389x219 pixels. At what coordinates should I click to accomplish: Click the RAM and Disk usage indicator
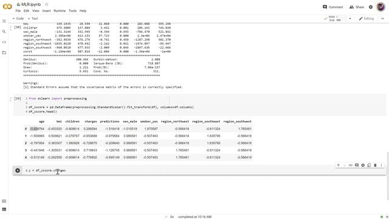point(335,19)
